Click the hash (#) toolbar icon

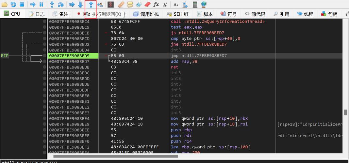pos(165,5)
